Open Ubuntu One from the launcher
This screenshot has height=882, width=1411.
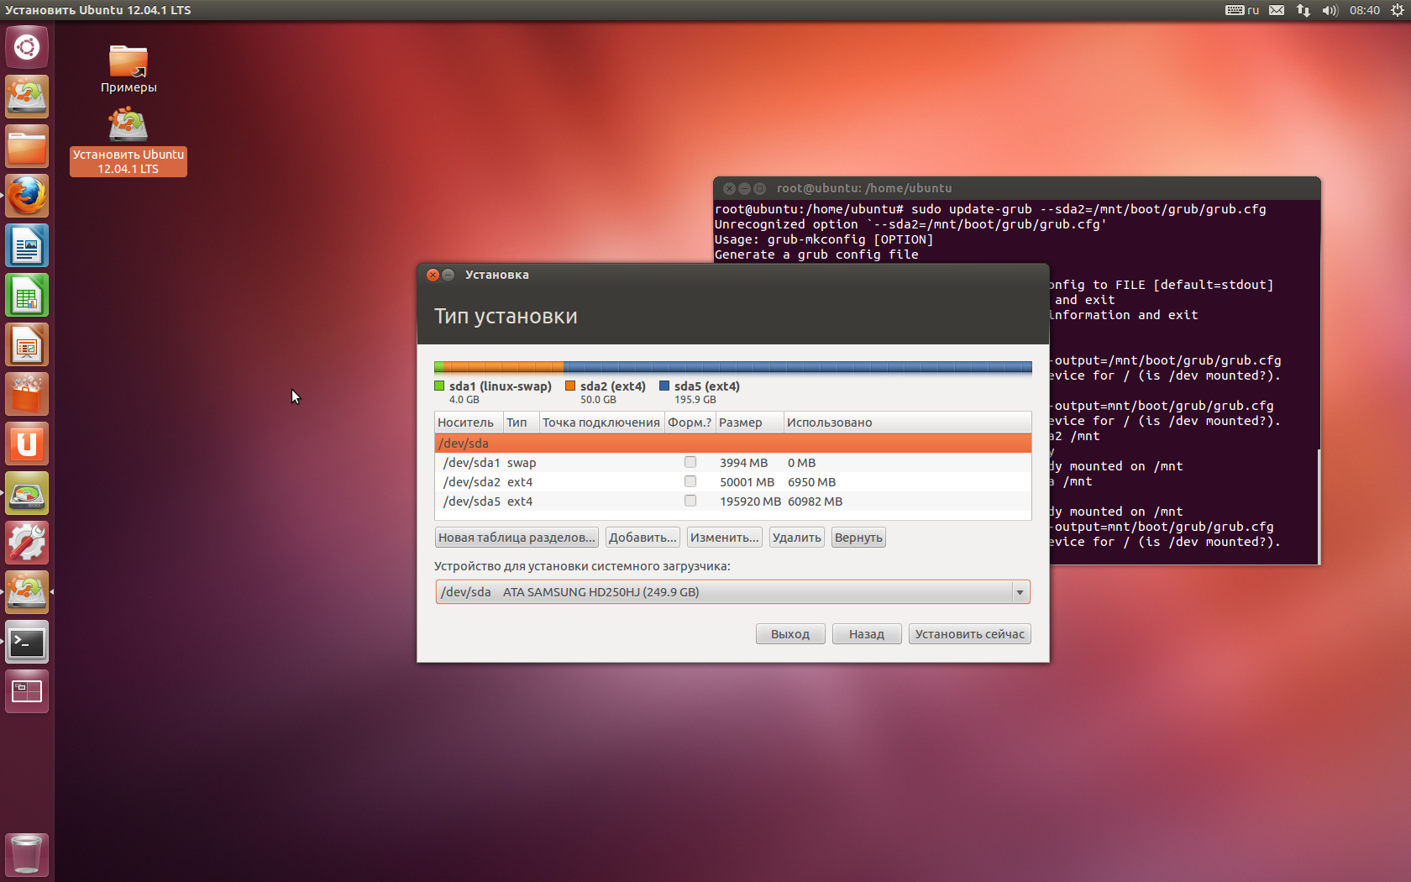click(x=27, y=444)
